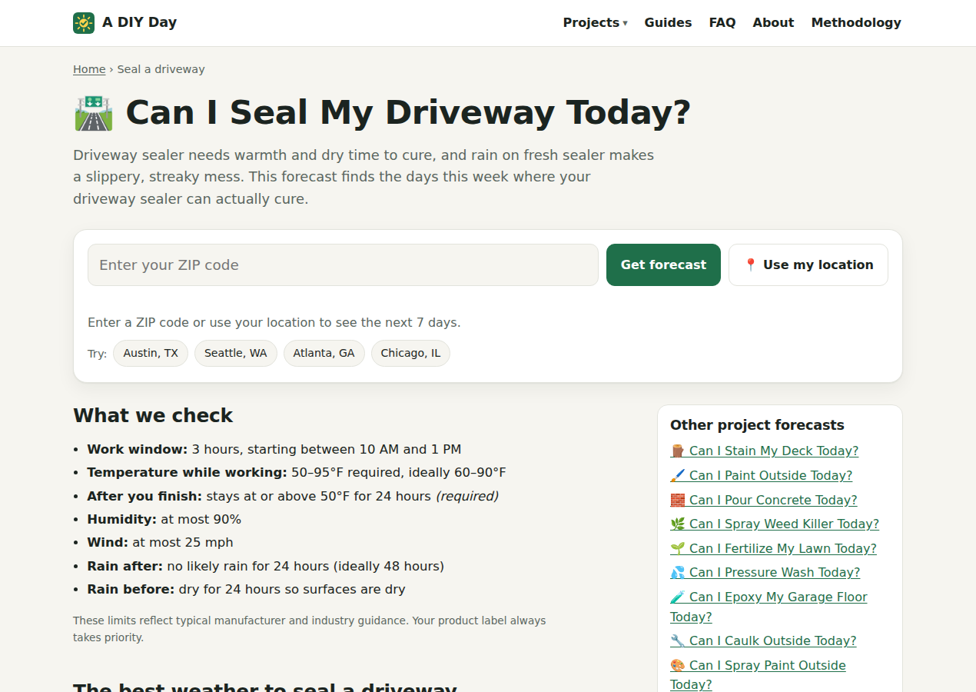The image size is (976, 692).
Task: Click the After you finish bullet text
Action: (293, 497)
